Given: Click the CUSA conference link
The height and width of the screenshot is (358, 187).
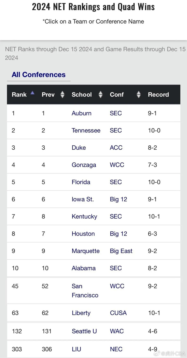Looking at the screenshot, I should (118, 313).
